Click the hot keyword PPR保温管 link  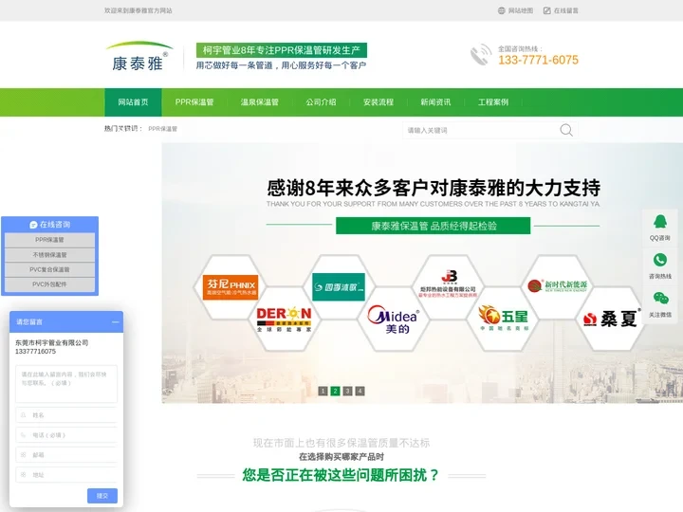[x=163, y=129]
